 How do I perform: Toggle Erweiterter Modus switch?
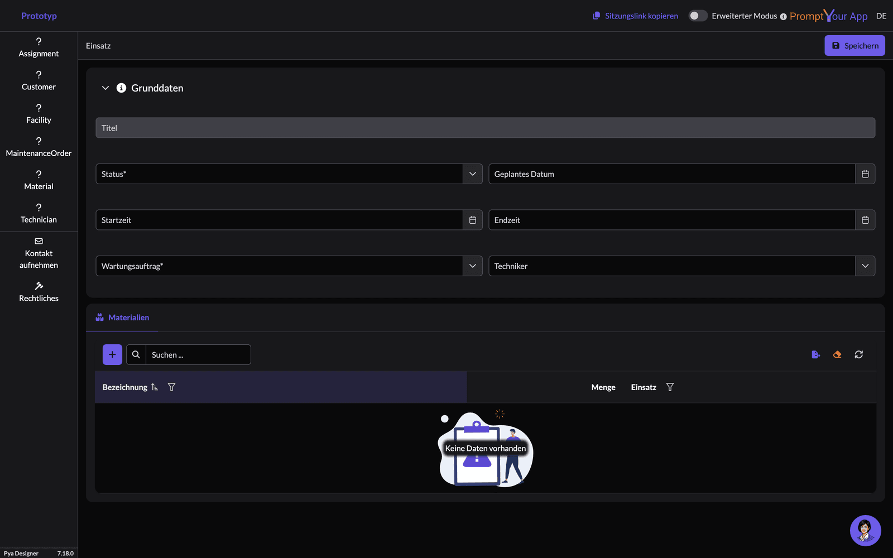coord(698,16)
